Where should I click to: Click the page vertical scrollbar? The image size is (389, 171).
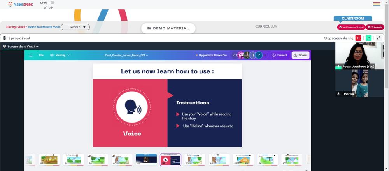coord(387,46)
